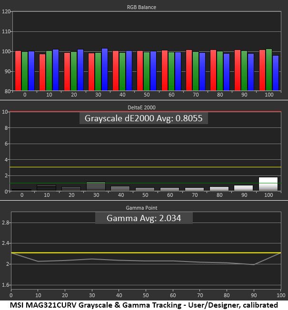Click the yellow target line in Gamma Point
The image size is (288, 310).
pyautogui.click(x=146, y=252)
